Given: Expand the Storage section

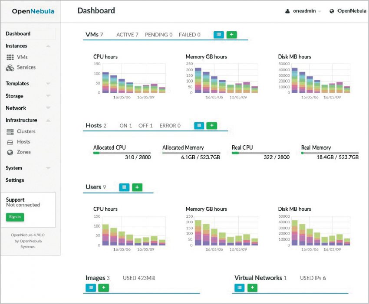Looking at the screenshot, I should 14,96.
